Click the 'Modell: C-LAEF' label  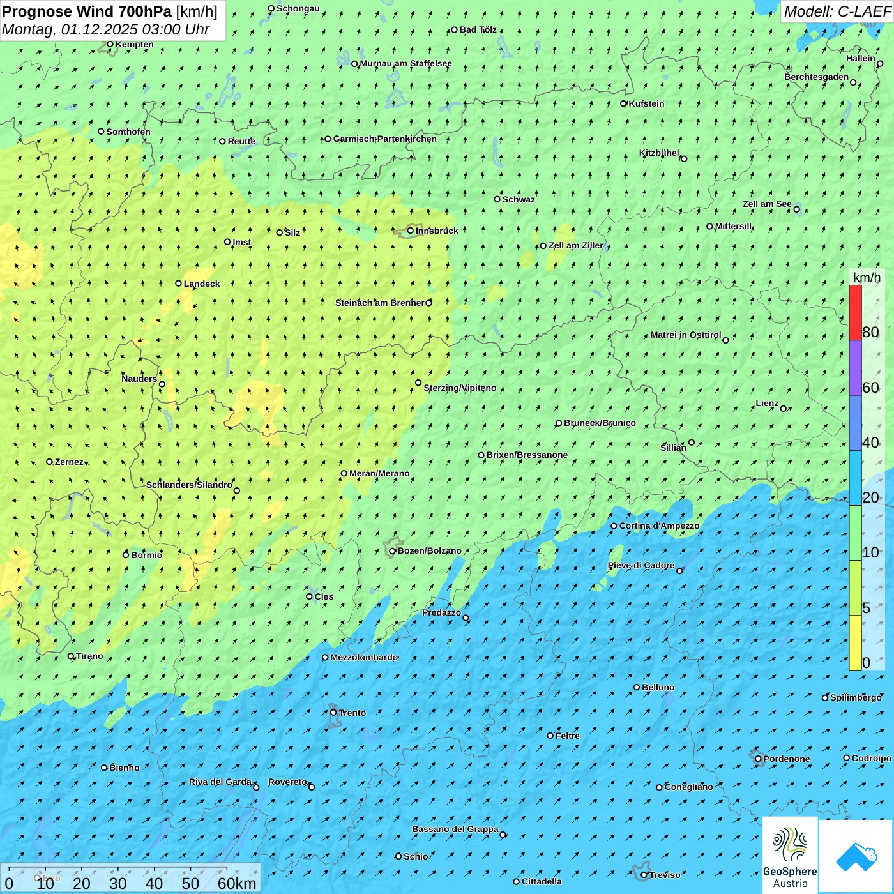[x=837, y=11]
